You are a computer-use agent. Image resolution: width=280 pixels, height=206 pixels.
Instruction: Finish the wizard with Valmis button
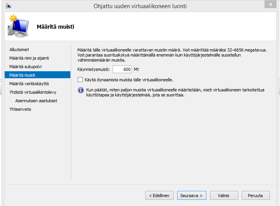pyautogui.click(x=224, y=196)
